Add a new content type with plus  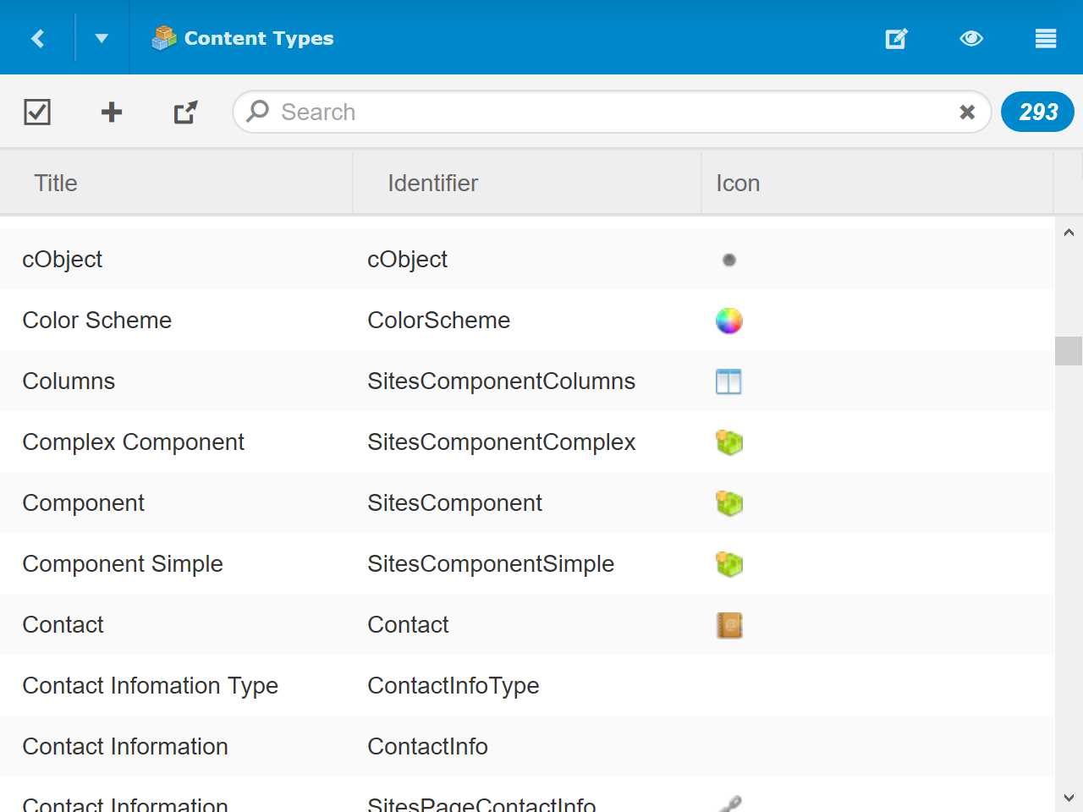[112, 112]
